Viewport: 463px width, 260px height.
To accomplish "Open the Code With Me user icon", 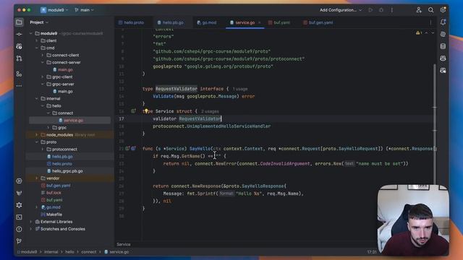I will [x=419, y=10].
